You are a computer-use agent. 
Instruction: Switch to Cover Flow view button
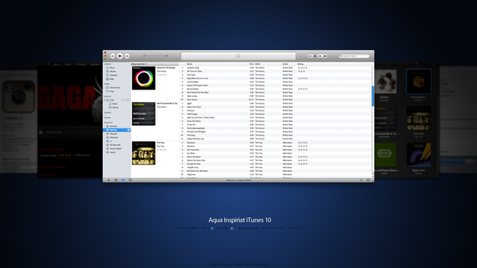(325, 56)
